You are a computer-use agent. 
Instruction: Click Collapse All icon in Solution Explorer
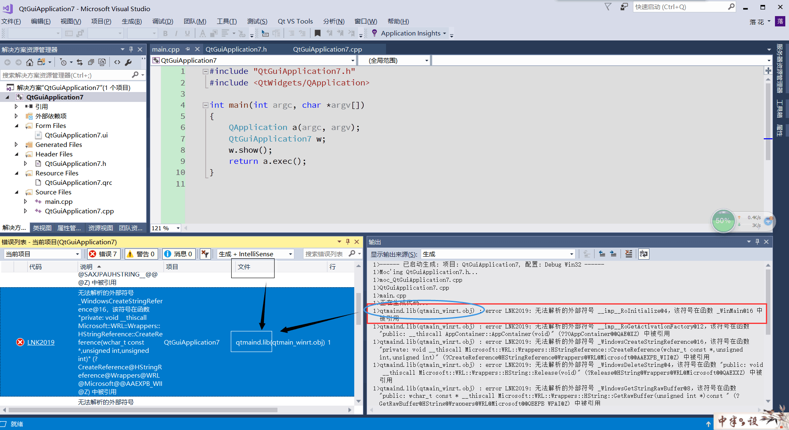pyautogui.click(x=91, y=62)
